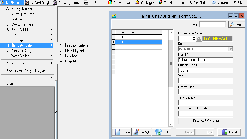Click the pencil Değiştir icon

tap(136, 132)
